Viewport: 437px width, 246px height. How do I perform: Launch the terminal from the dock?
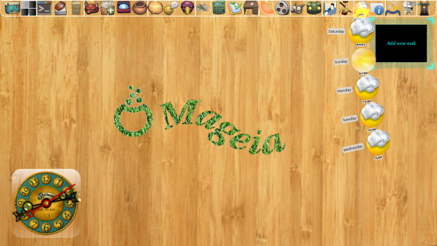click(x=44, y=8)
